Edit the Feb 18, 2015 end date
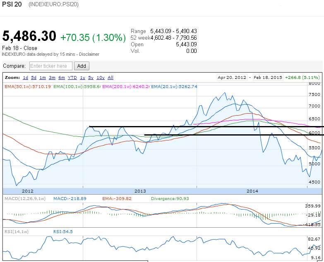 point(268,78)
